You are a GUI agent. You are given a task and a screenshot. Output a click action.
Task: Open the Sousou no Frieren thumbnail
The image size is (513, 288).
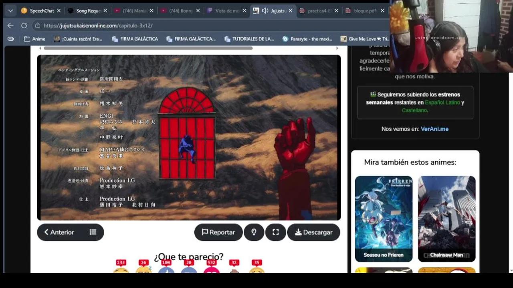pyautogui.click(x=384, y=218)
